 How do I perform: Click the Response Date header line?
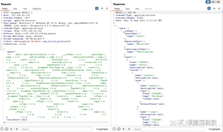tap(139, 20)
